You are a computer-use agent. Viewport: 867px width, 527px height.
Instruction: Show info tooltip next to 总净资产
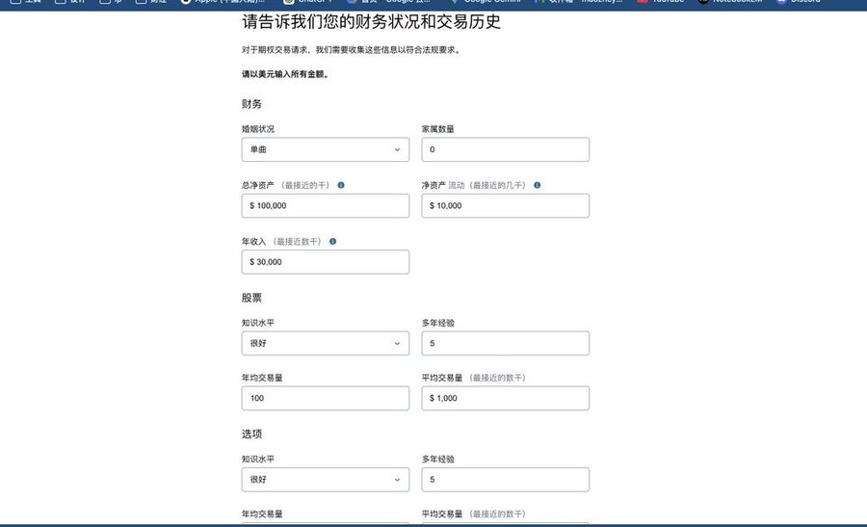point(341,185)
